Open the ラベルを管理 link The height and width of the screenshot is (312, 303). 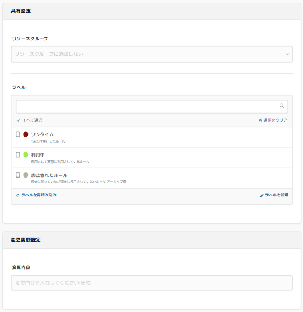pos(277,195)
